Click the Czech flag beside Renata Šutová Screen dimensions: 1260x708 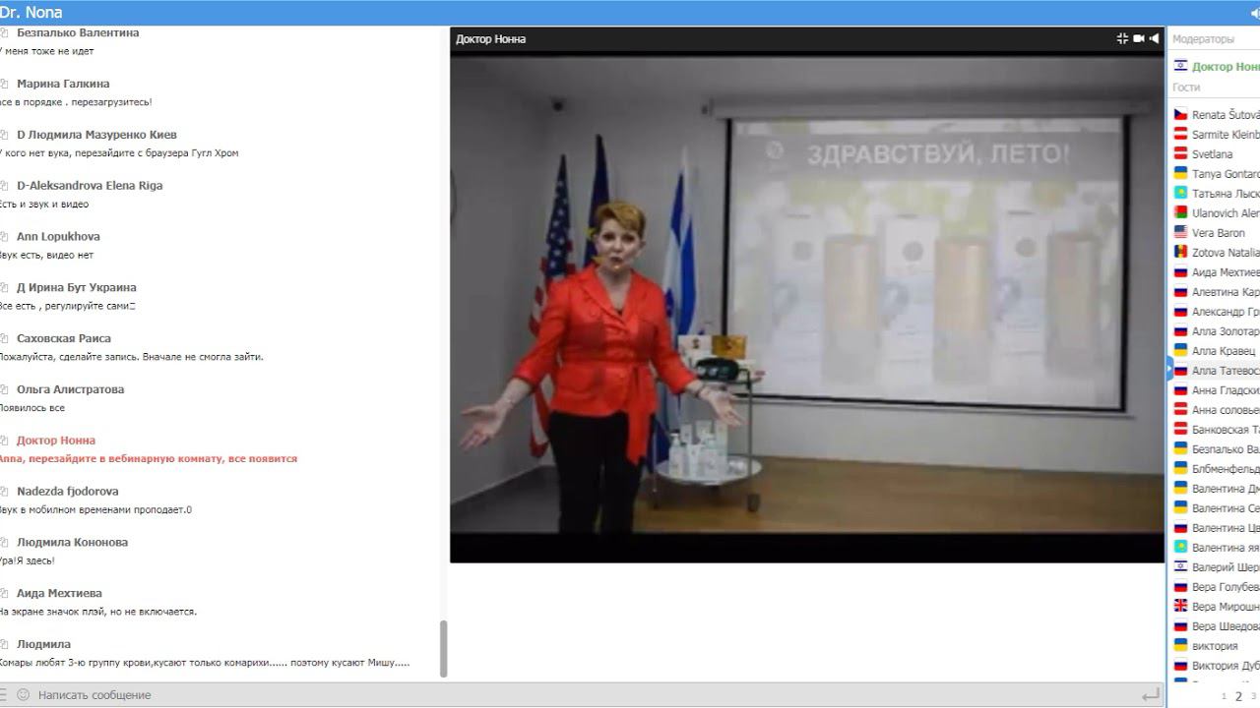1180,115
